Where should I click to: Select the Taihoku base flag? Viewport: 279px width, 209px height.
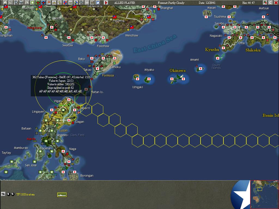pyautogui.click(x=115, y=58)
